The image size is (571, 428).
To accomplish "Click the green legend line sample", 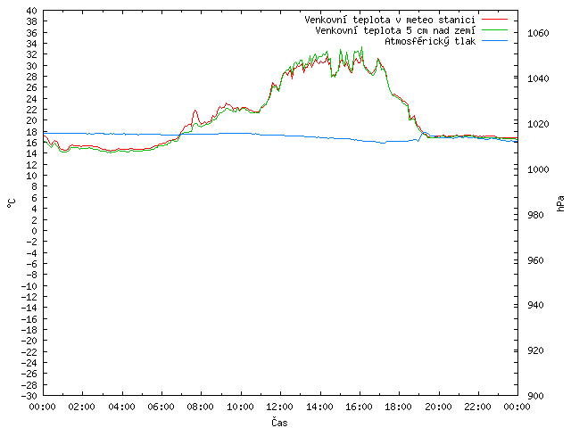I will 494,29.
